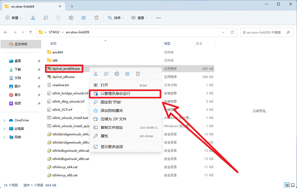297x188 pixels.
Task: Click the Share icon in the top toolbar
Action: pos(84,18)
